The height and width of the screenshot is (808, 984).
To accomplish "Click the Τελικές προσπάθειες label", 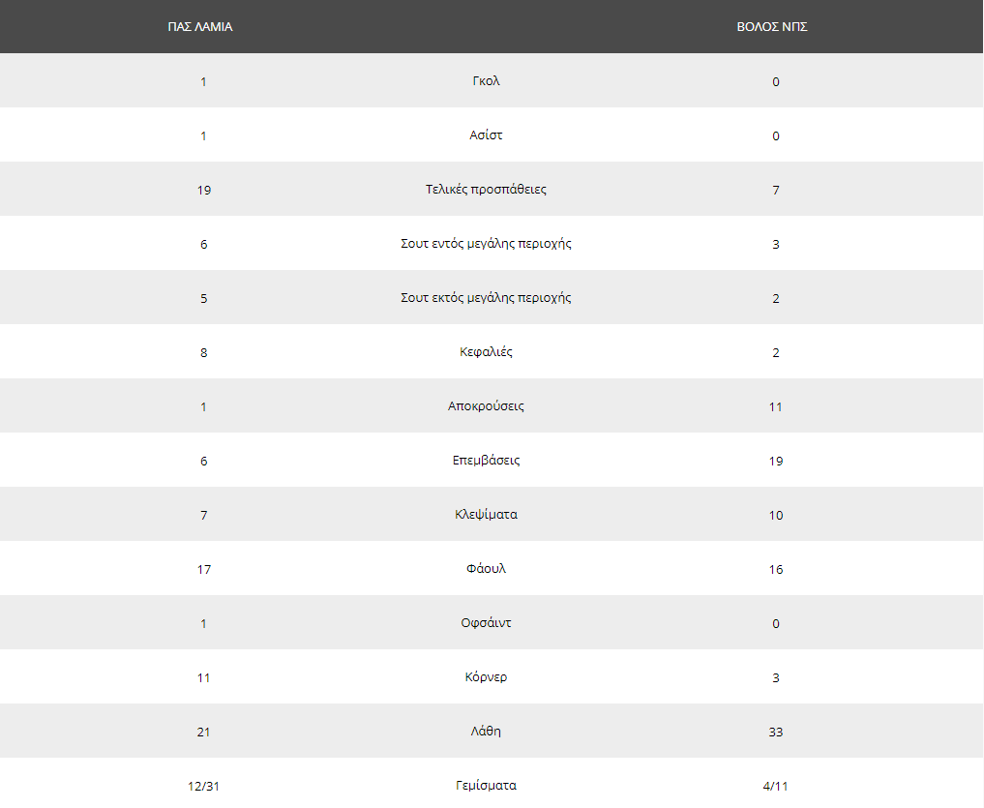I will click(486, 190).
